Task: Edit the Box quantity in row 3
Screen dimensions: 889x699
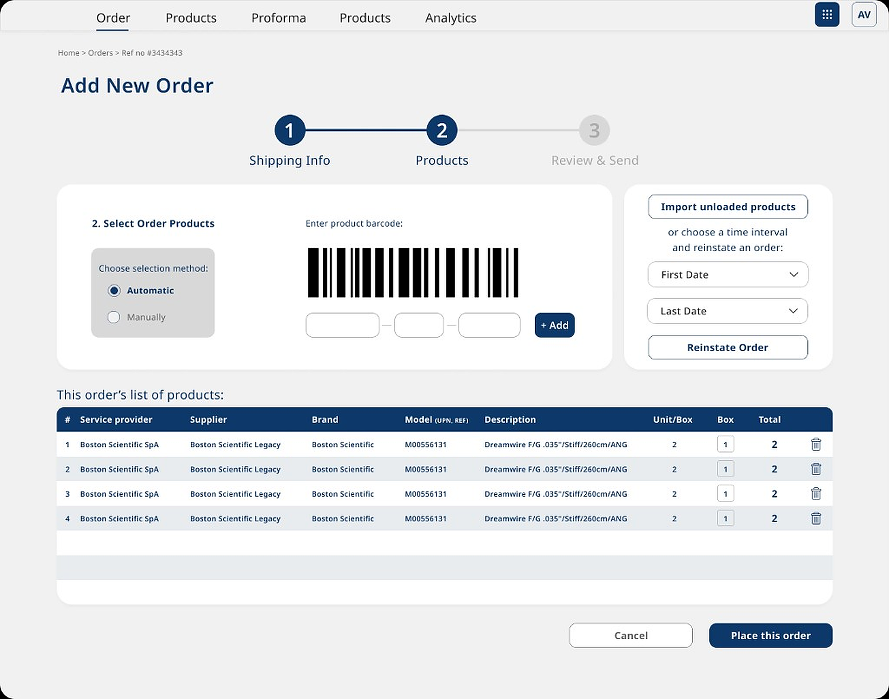Action: [x=726, y=494]
